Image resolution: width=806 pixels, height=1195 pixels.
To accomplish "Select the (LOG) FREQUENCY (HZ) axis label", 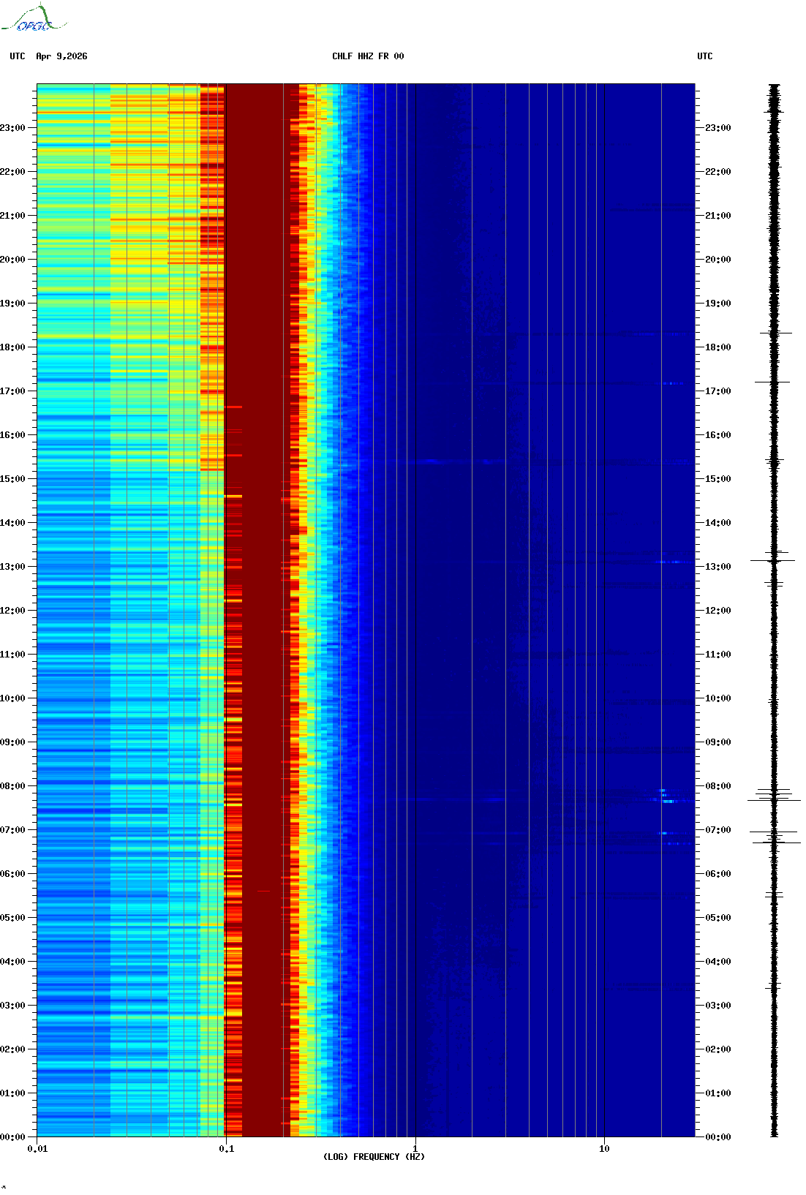I will click(373, 1156).
